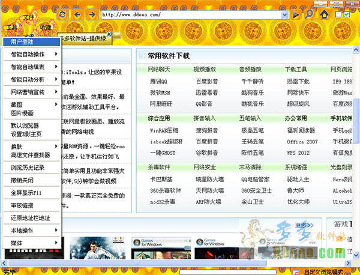Open the 瑞星防火墙 link
Image resolution: width=360 pixels, height=275 pixels.
point(209,179)
